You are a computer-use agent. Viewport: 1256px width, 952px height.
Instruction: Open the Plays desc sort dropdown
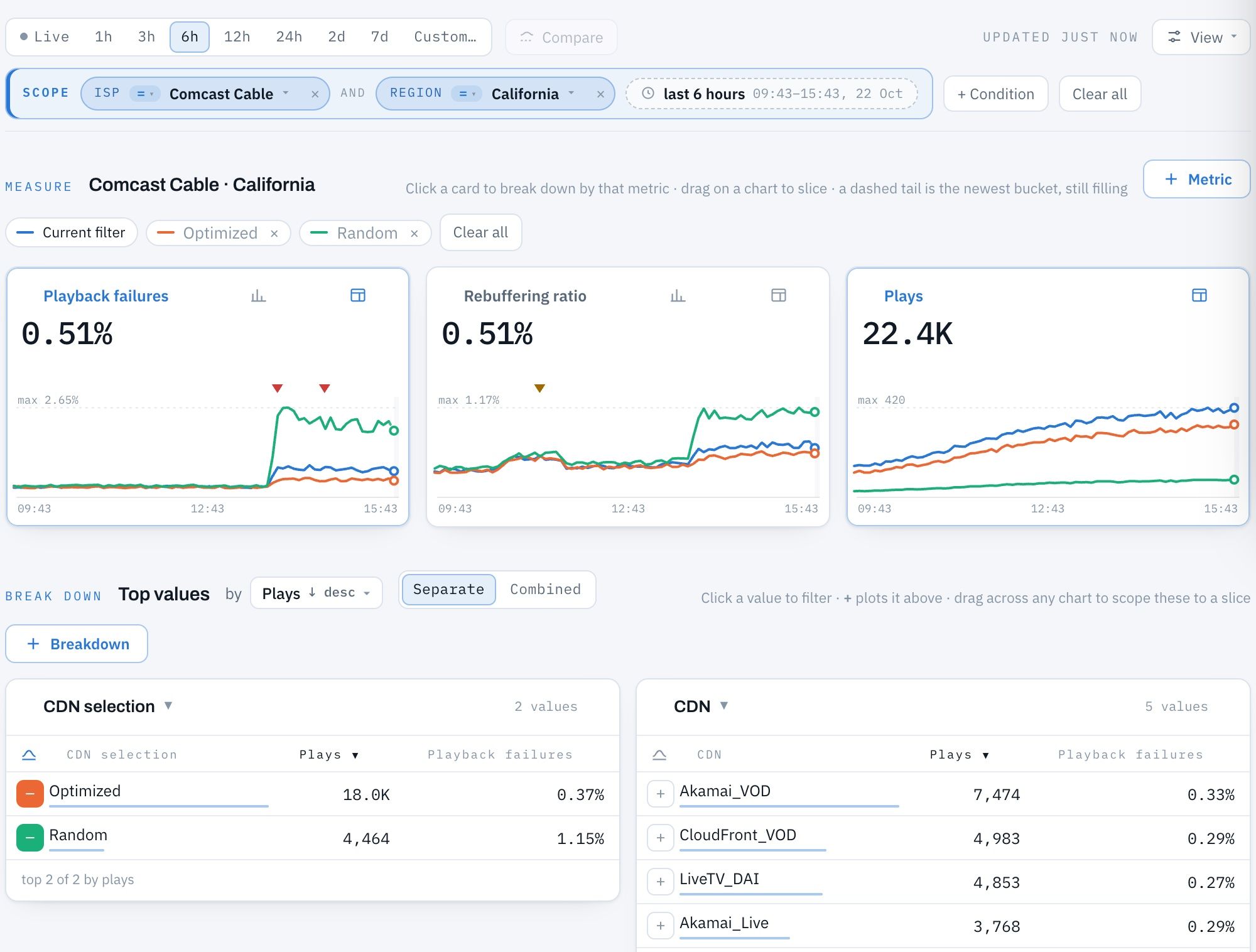tap(317, 593)
